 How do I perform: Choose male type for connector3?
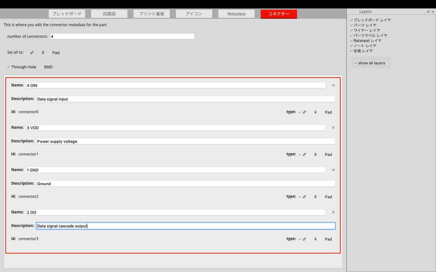(302, 239)
